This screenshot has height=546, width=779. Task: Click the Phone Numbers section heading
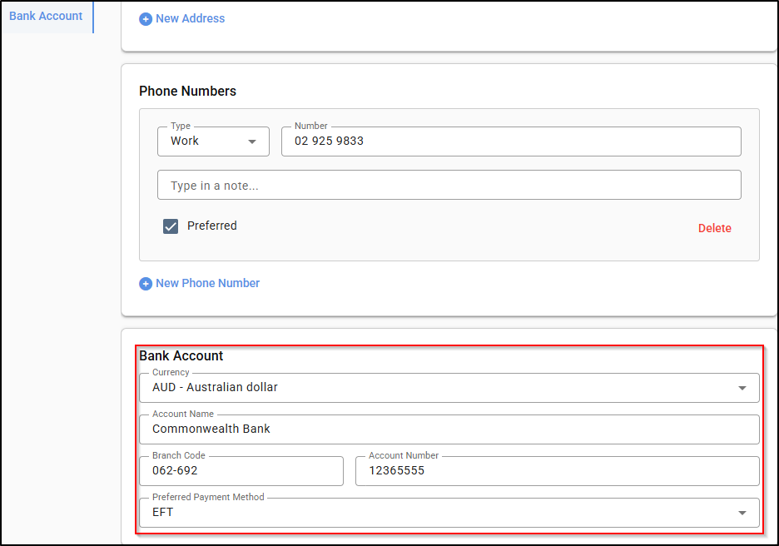pos(187,92)
